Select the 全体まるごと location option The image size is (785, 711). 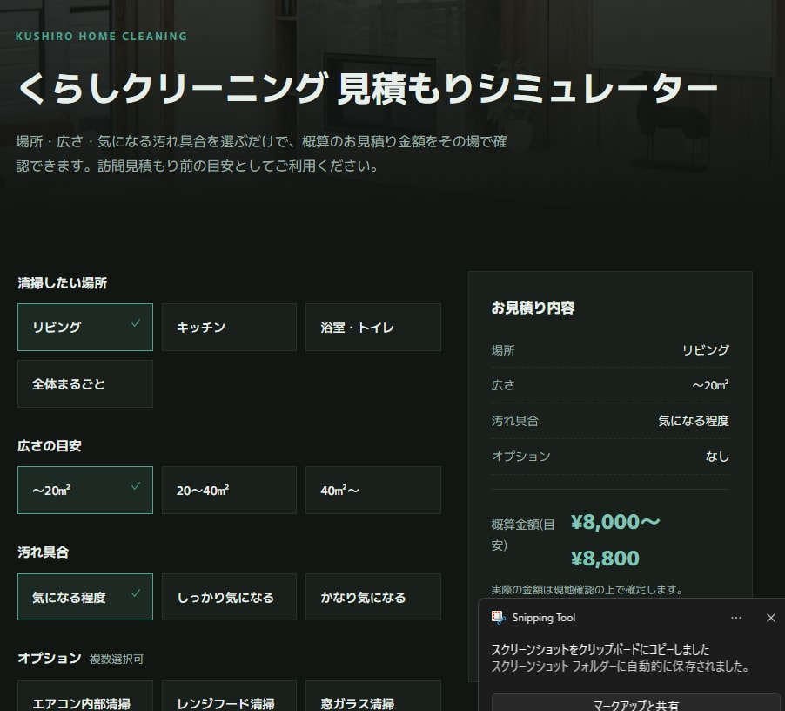point(85,383)
